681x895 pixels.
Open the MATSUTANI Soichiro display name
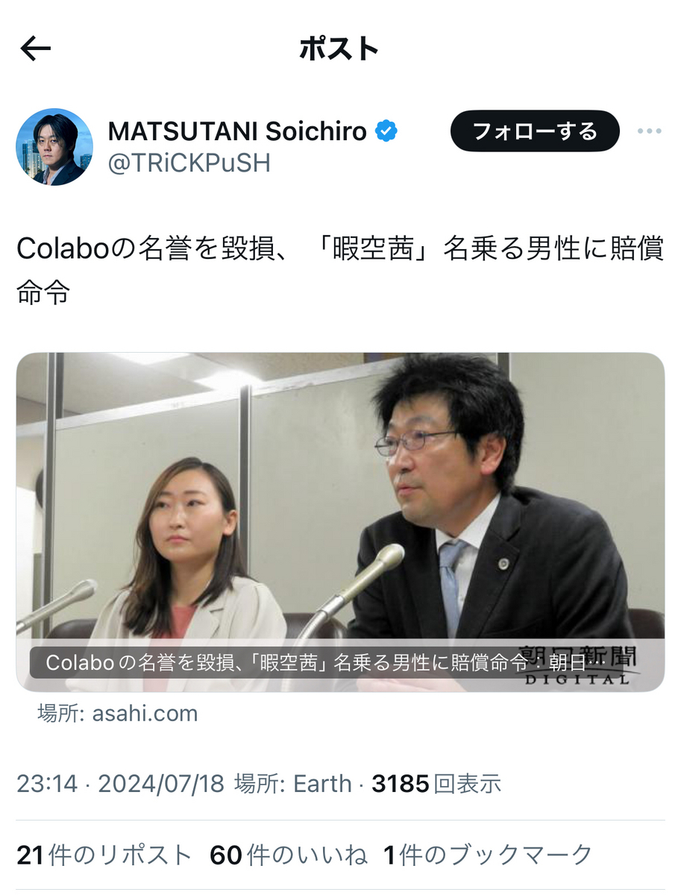(x=237, y=131)
